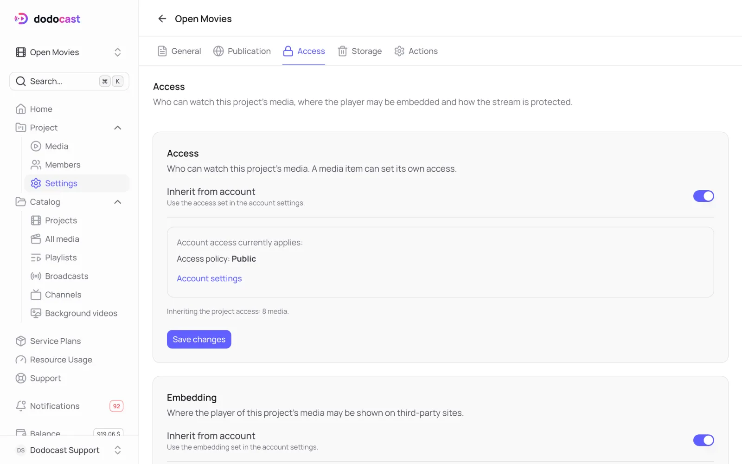
Task: Click the Projects film-strip icon
Action: (36, 220)
